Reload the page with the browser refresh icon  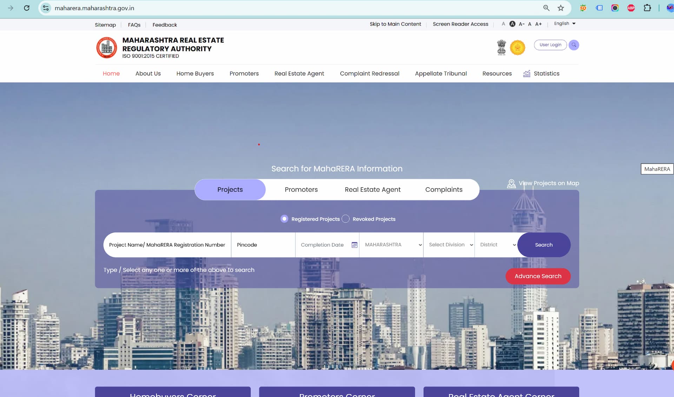click(27, 8)
